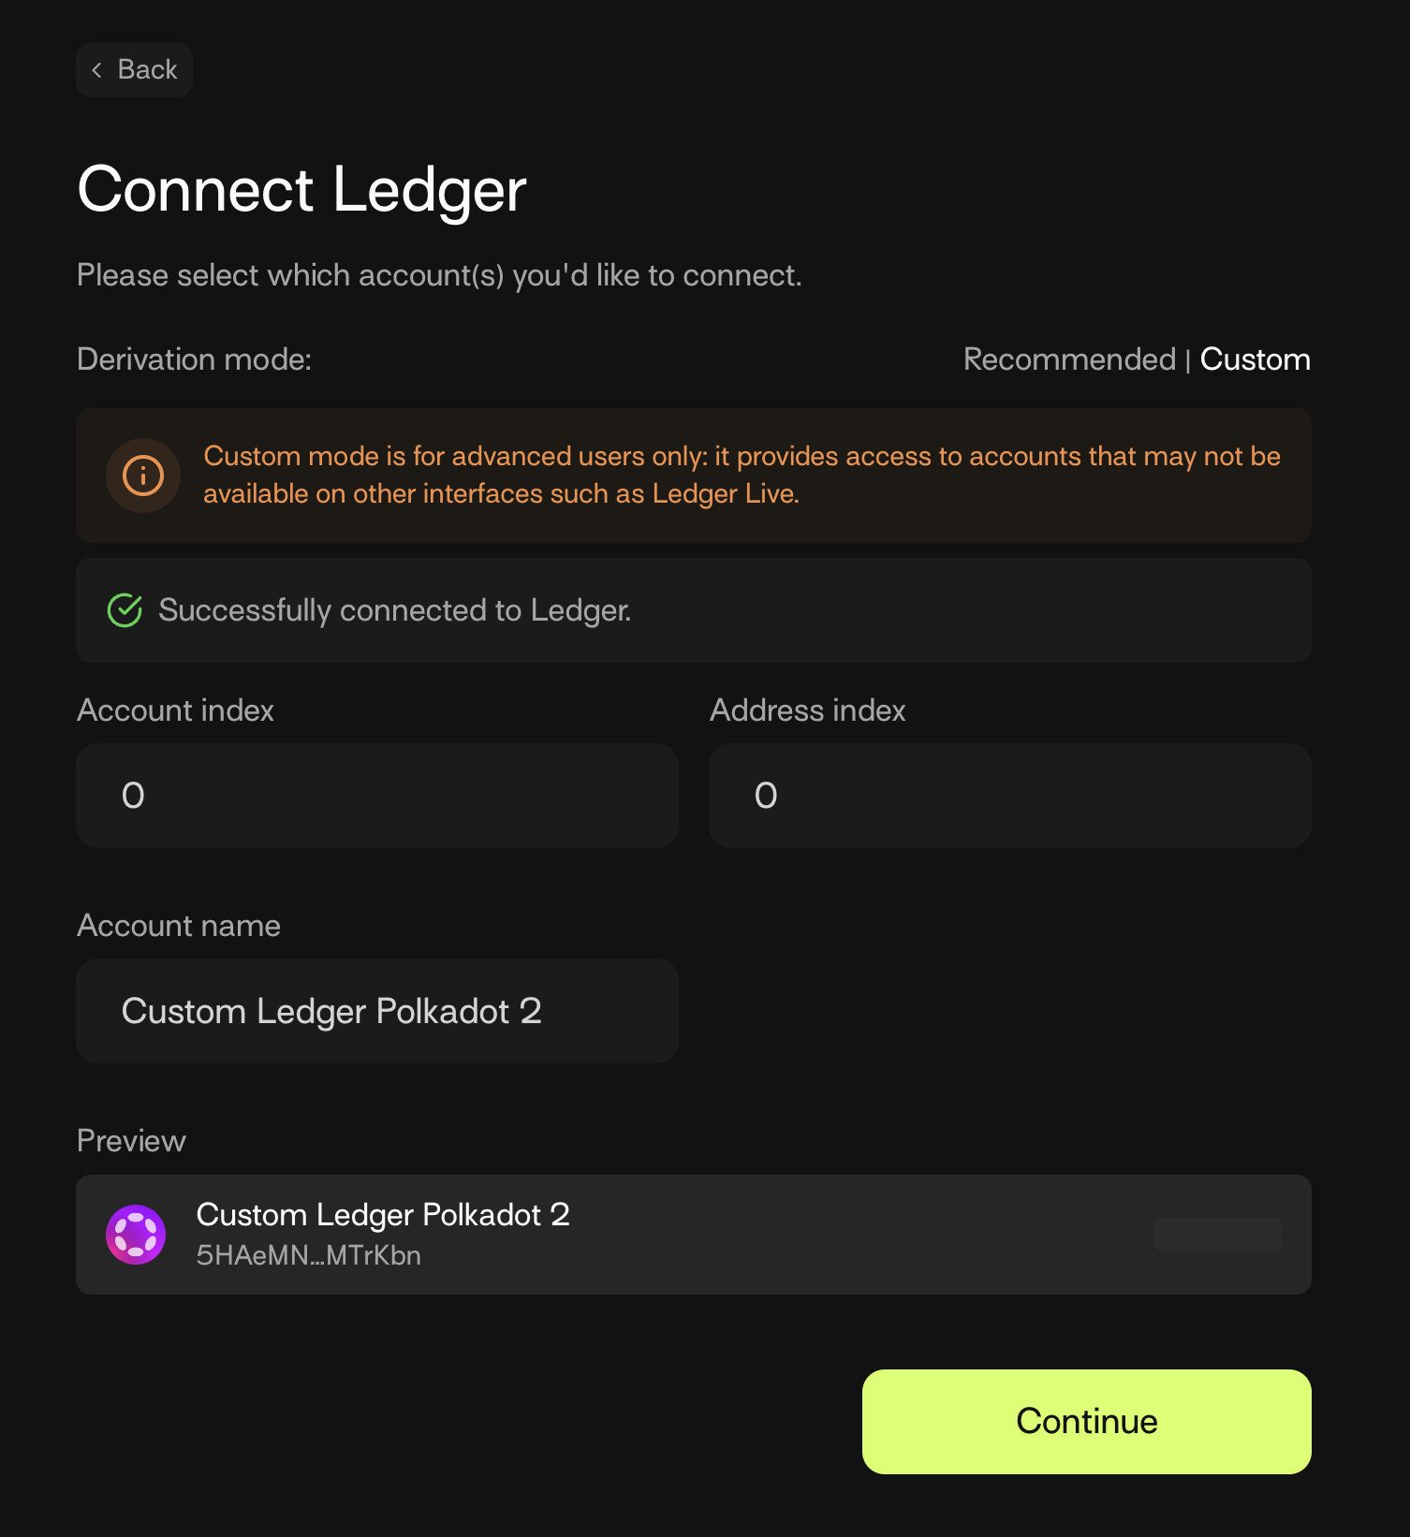Screen dimensions: 1410x1537
Task: Click the orange info icon
Action: point(142,476)
